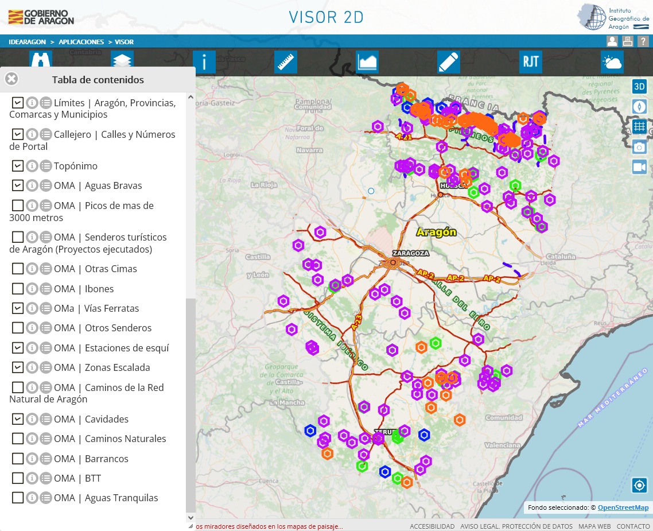The image size is (653, 531).
Task: Select the information query tool
Action: (204, 61)
